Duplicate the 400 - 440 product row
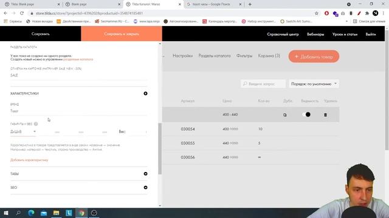Image resolution: width=389 pixels, height=218 pixels. [x=285, y=114]
